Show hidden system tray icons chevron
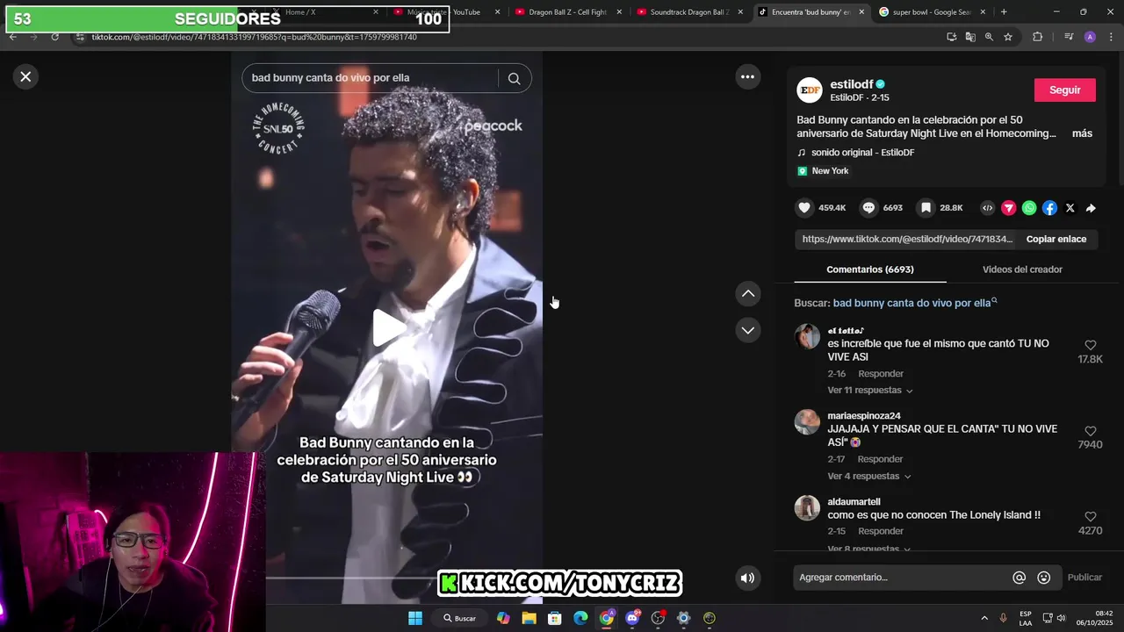1124x632 pixels. 983,618
